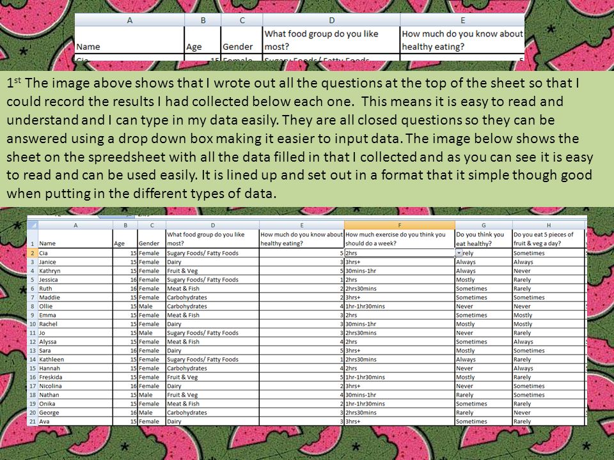Select column D header in lower spreadsheet
Screen dimensions: 614x460
[x=212, y=225]
